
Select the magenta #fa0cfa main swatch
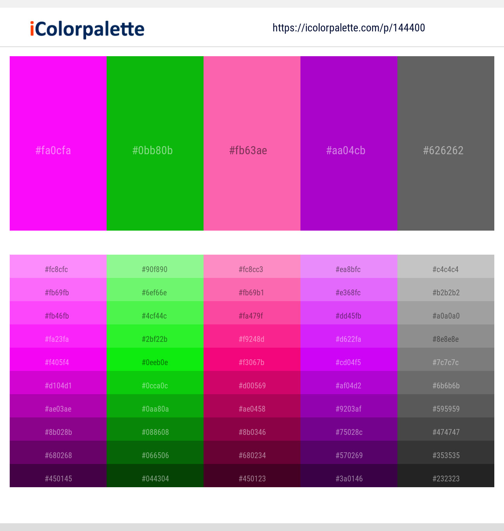tap(58, 143)
